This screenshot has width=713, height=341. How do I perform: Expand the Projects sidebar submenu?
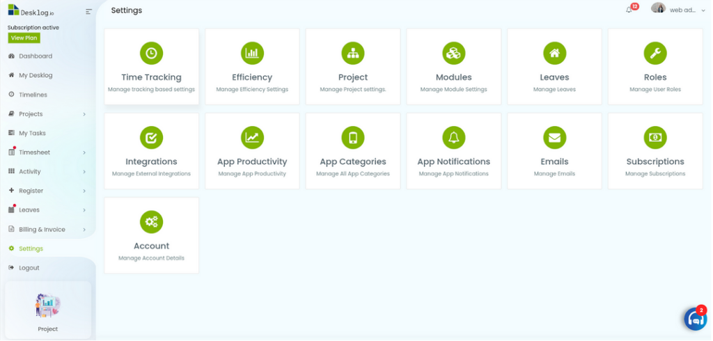[84, 114]
